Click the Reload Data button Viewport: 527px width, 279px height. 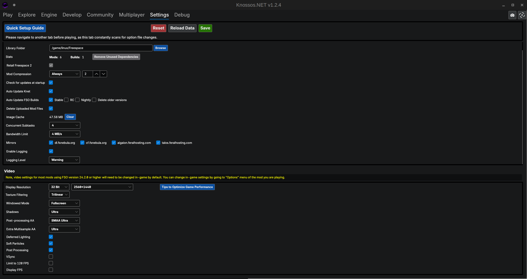tap(182, 28)
